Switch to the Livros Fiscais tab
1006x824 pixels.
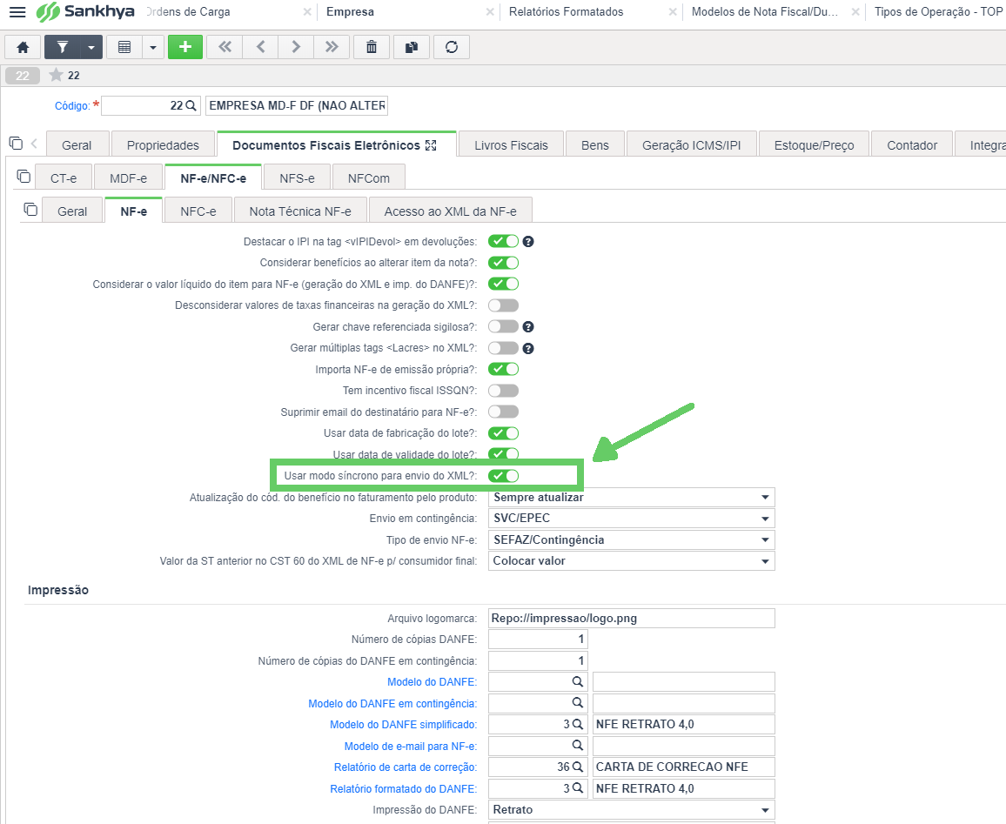pyautogui.click(x=512, y=145)
